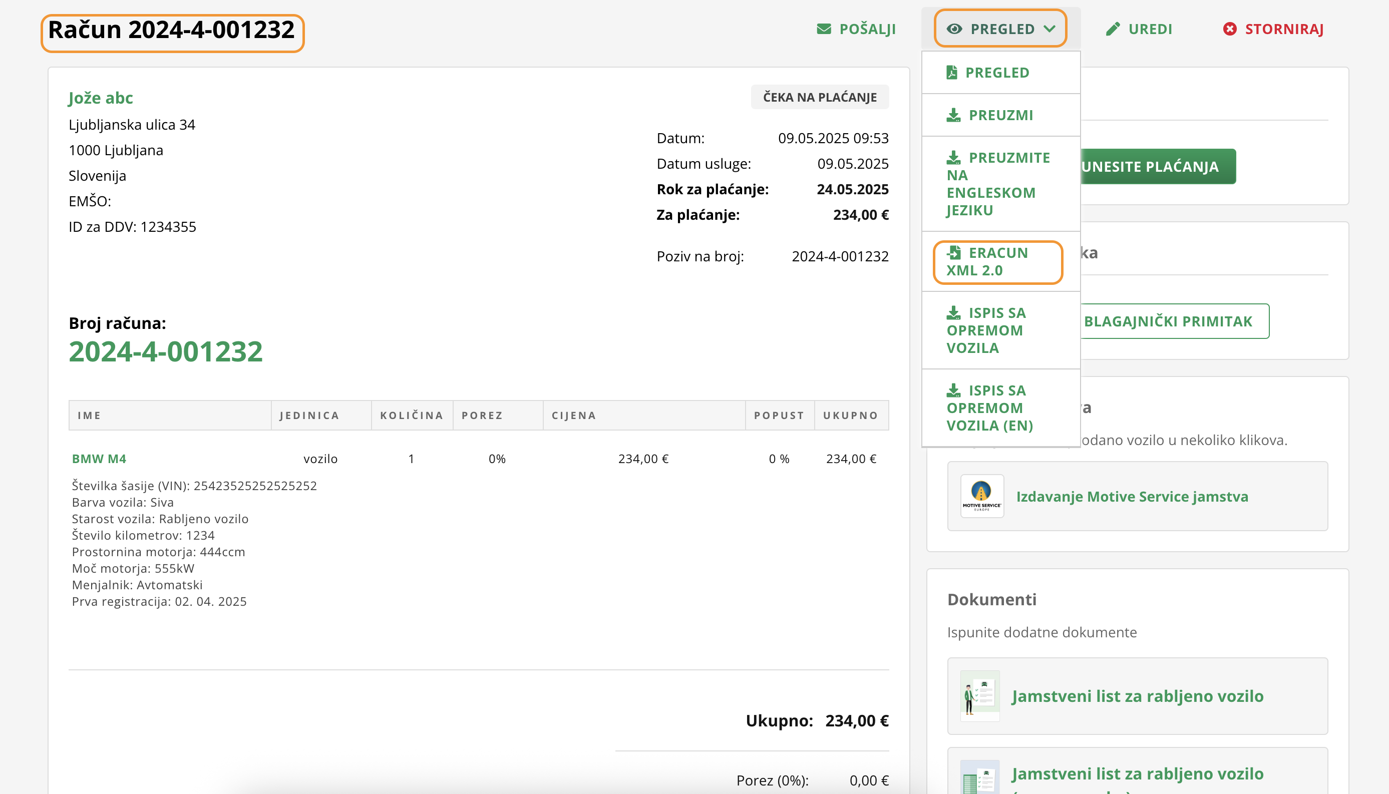The height and width of the screenshot is (794, 1389).
Task: Open the BMW M4 item link
Action: tap(99, 459)
